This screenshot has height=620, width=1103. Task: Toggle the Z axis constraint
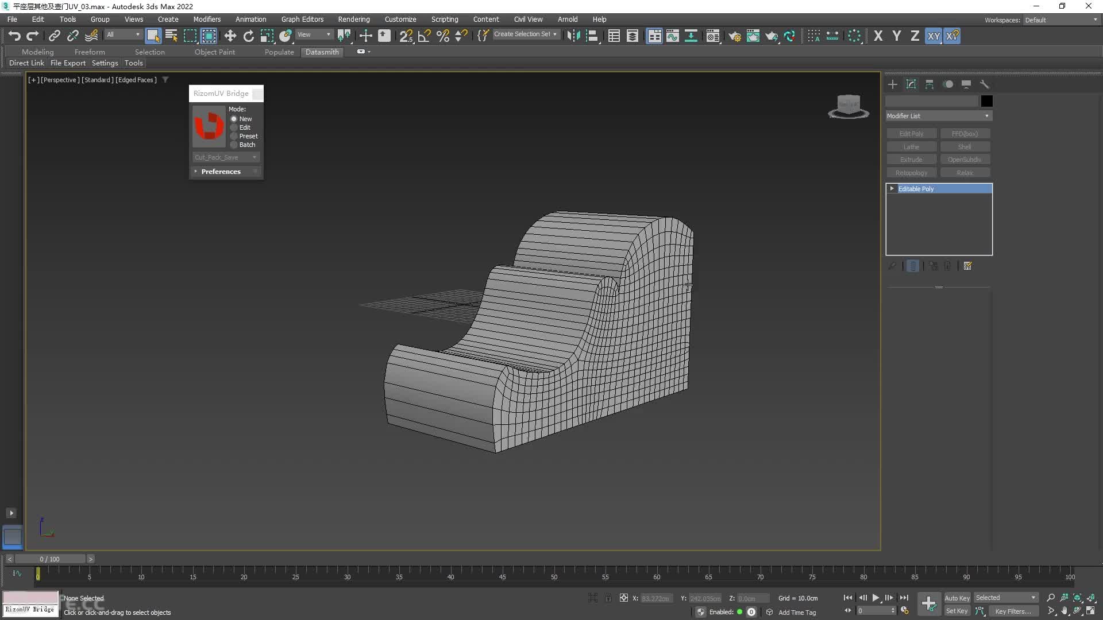tap(915, 36)
